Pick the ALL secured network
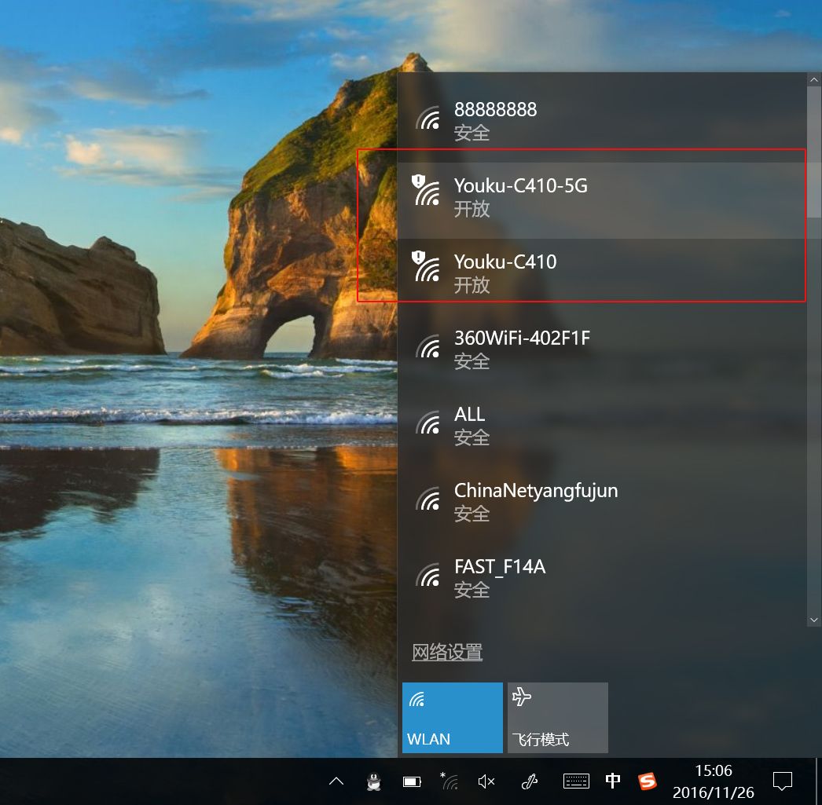This screenshot has height=805, width=822. pyautogui.click(x=602, y=429)
